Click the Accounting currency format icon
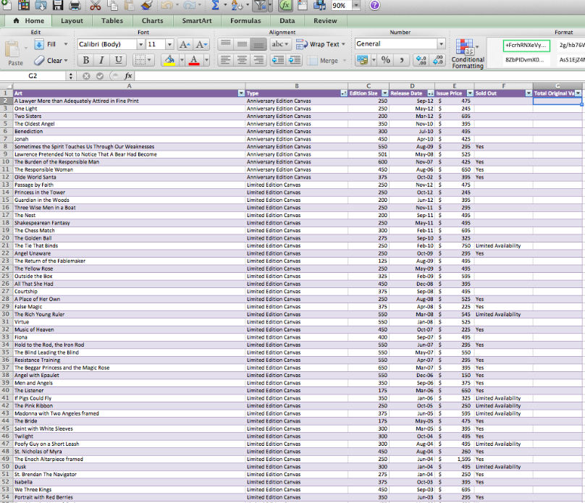 (x=362, y=59)
